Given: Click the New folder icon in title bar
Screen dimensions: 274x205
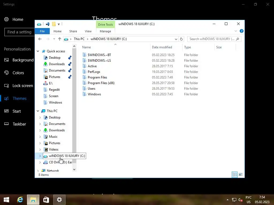Looking at the screenshot, I should click(54, 24).
